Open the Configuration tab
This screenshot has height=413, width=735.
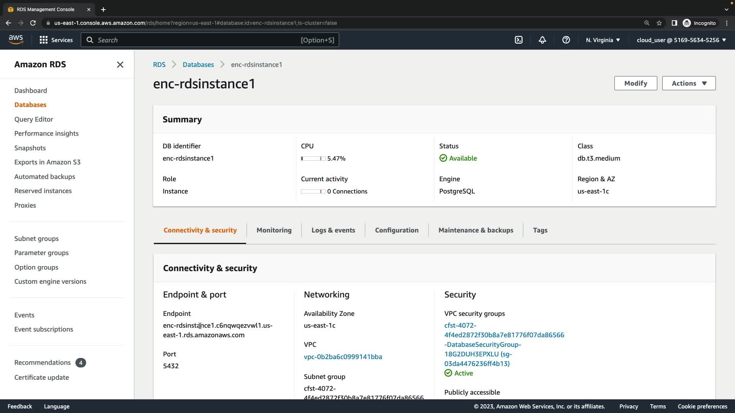397,230
